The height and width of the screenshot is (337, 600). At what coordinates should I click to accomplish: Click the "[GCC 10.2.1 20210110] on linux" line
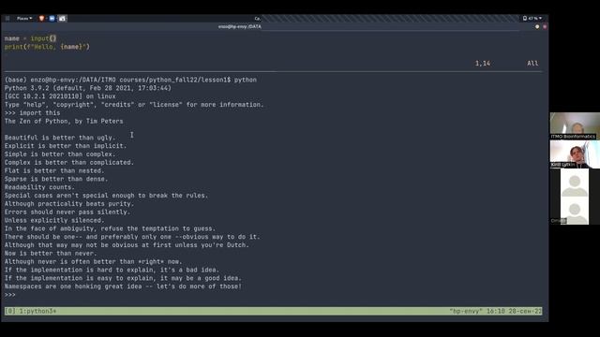coord(60,96)
